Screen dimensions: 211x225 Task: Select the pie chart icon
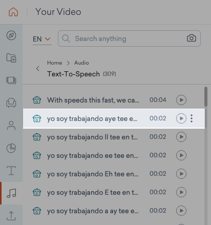11,148
